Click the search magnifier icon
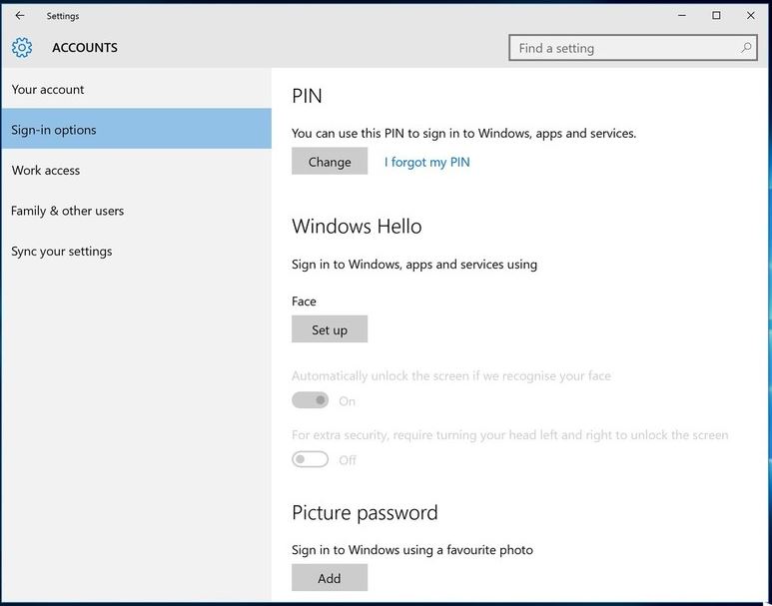 (746, 48)
